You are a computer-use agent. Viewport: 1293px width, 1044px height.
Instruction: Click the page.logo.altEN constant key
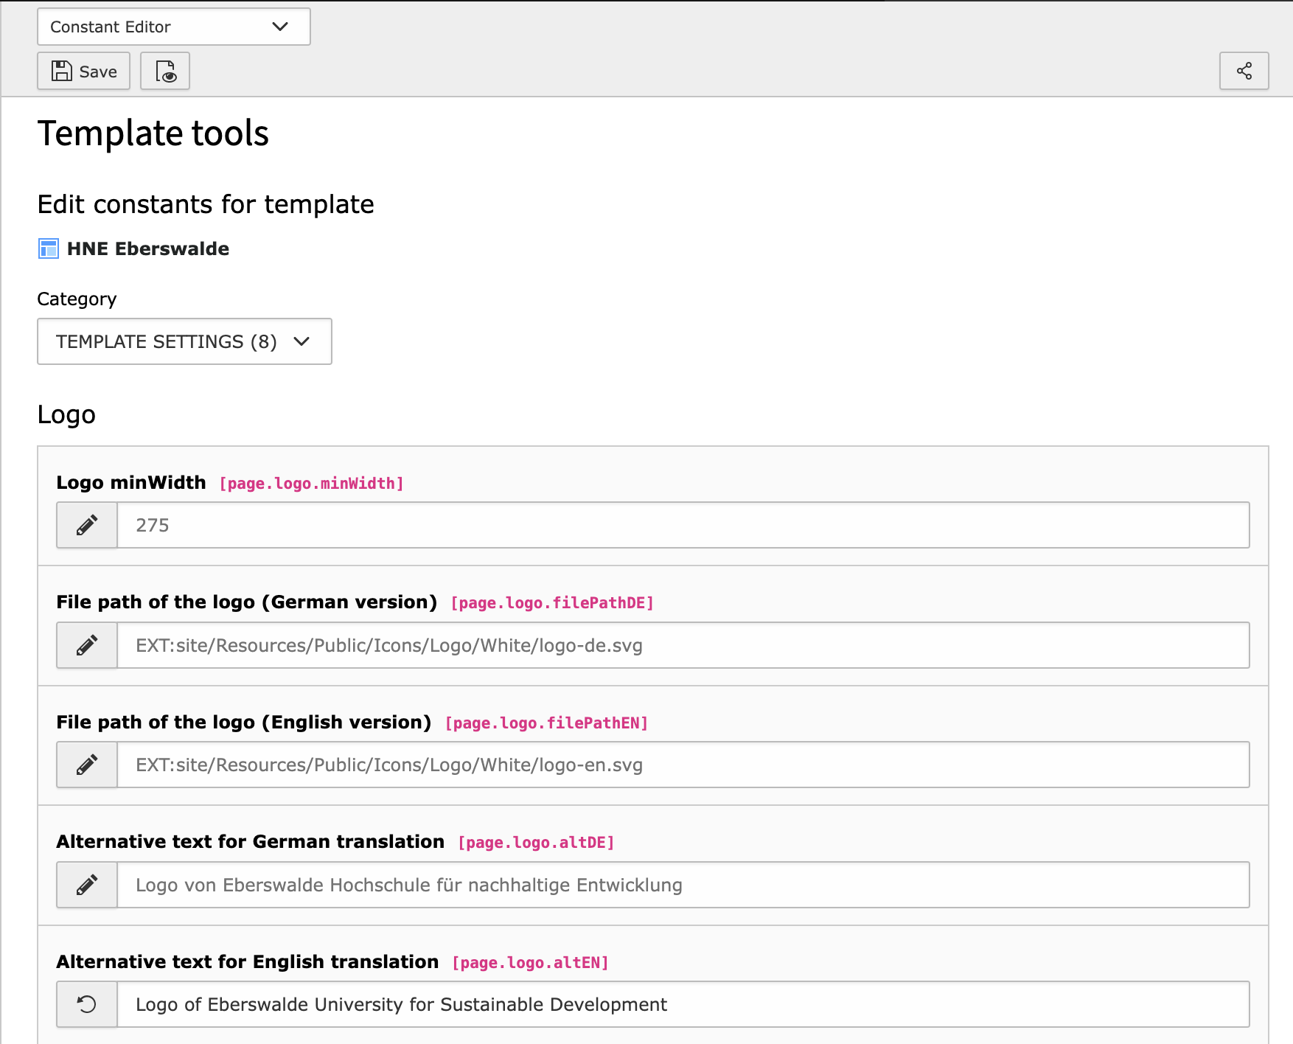[530, 963]
